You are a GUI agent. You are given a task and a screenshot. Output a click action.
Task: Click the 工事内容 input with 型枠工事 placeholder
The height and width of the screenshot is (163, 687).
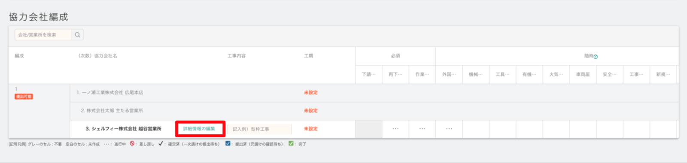(x=259, y=129)
